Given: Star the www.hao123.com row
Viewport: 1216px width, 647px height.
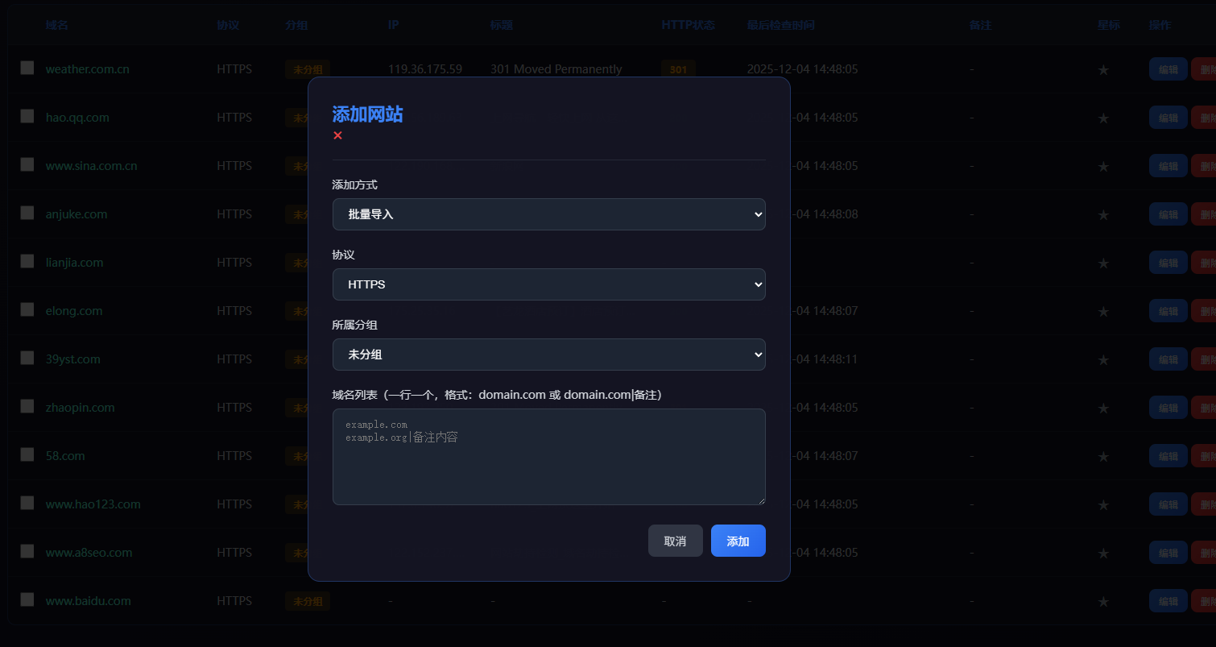Looking at the screenshot, I should tap(1103, 505).
